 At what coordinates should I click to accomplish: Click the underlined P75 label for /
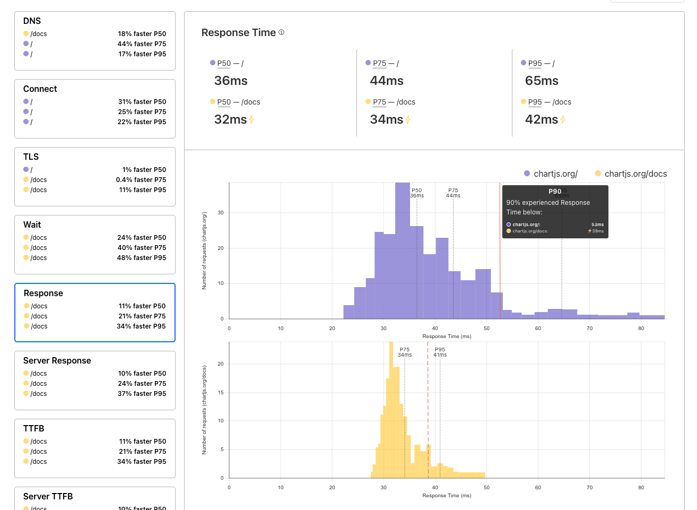[x=379, y=63]
